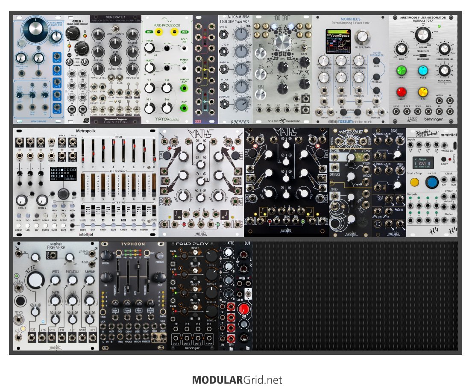Click Morpheus SELECT / DATA encoder
Image resolution: width=475 pixels, height=389 pixels.
point(362,37)
